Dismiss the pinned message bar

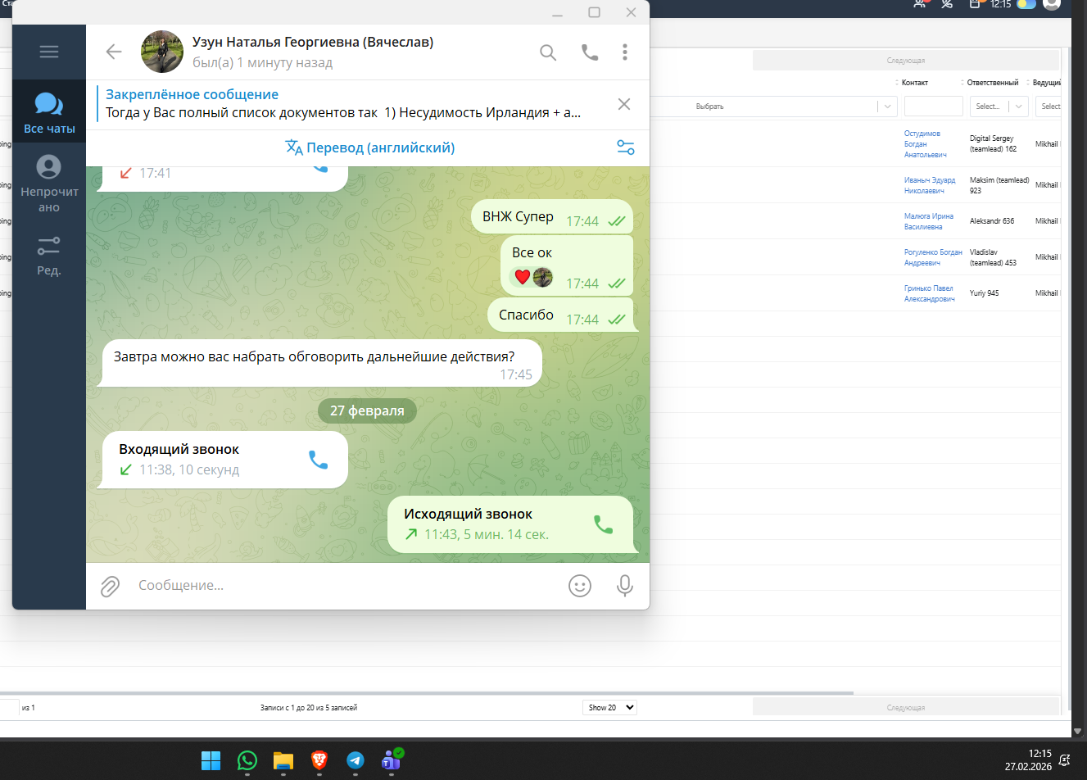pyautogui.click(x=624, y=104)
